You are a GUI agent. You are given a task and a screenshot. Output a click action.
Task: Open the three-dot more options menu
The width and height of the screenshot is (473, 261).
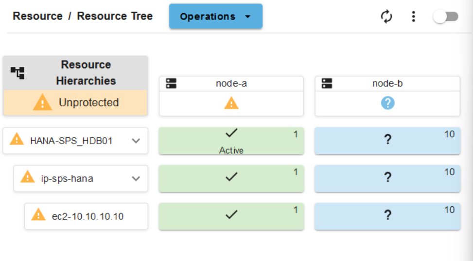[x=413, y=16]
